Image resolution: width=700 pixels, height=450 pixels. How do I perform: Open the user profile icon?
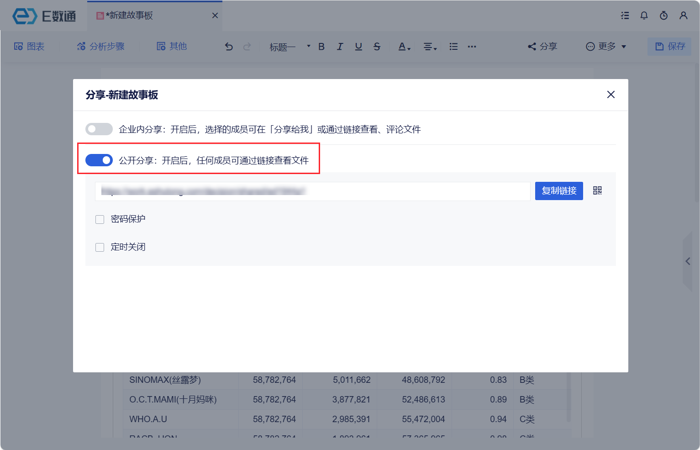coord(683,16)
